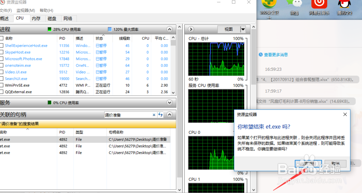Close the et.exe confirmation dialog
362x193 pixels.
[345, 114]
